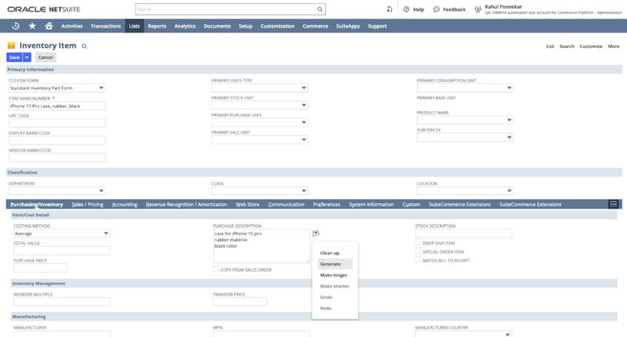
Task: Open the Shortcuts star icon
Action: point(33,26)
